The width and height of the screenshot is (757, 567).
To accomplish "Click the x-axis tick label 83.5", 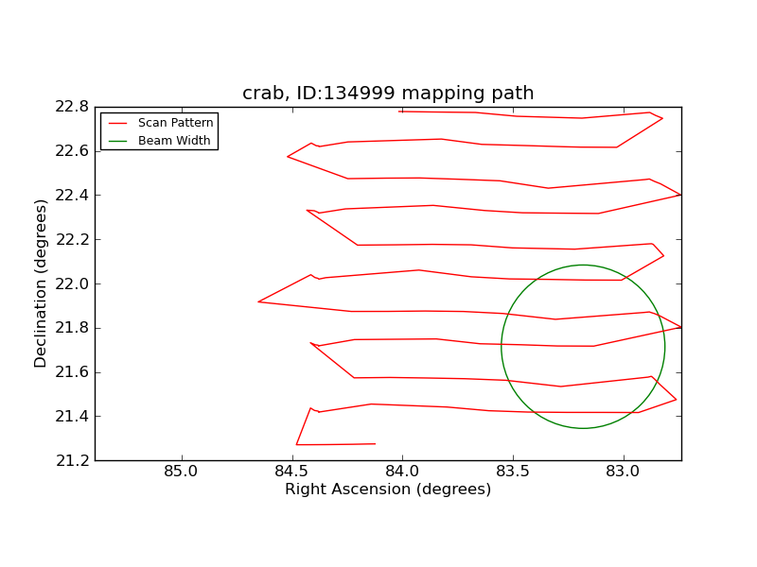I will pos(513,471).
